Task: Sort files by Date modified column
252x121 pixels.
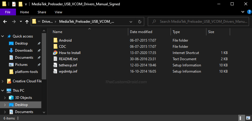Action: (x=141, y=32)
